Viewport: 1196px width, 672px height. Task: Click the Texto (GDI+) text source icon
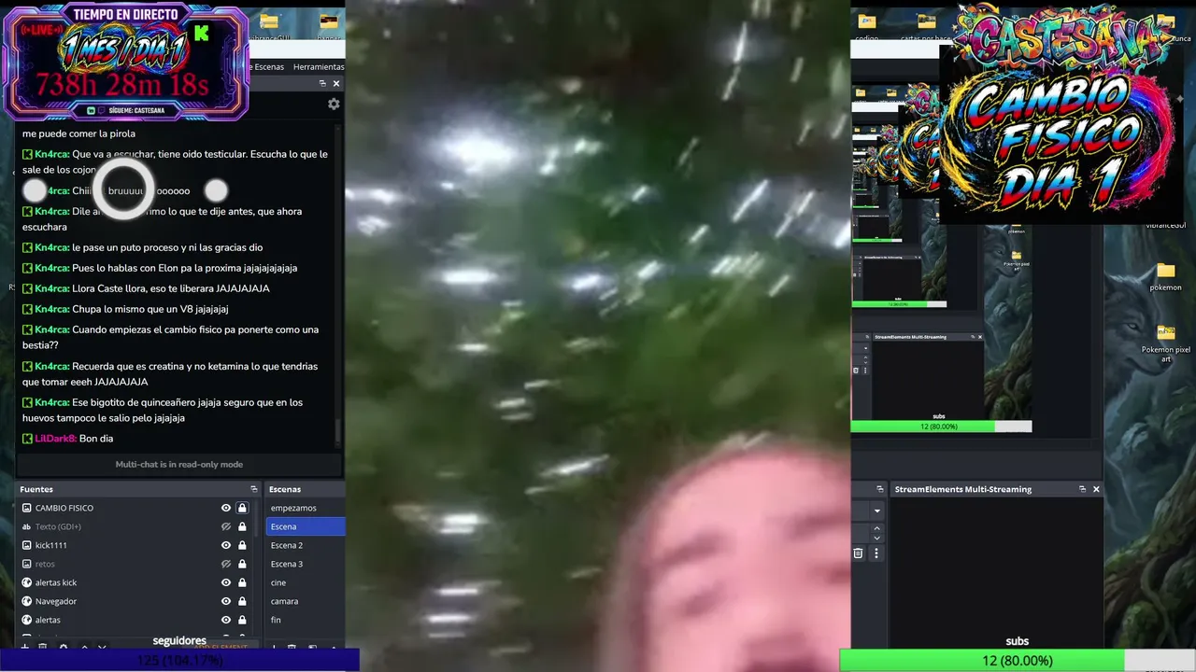point(26,526)
